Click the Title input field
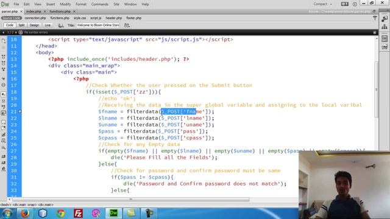 point(98,25)
